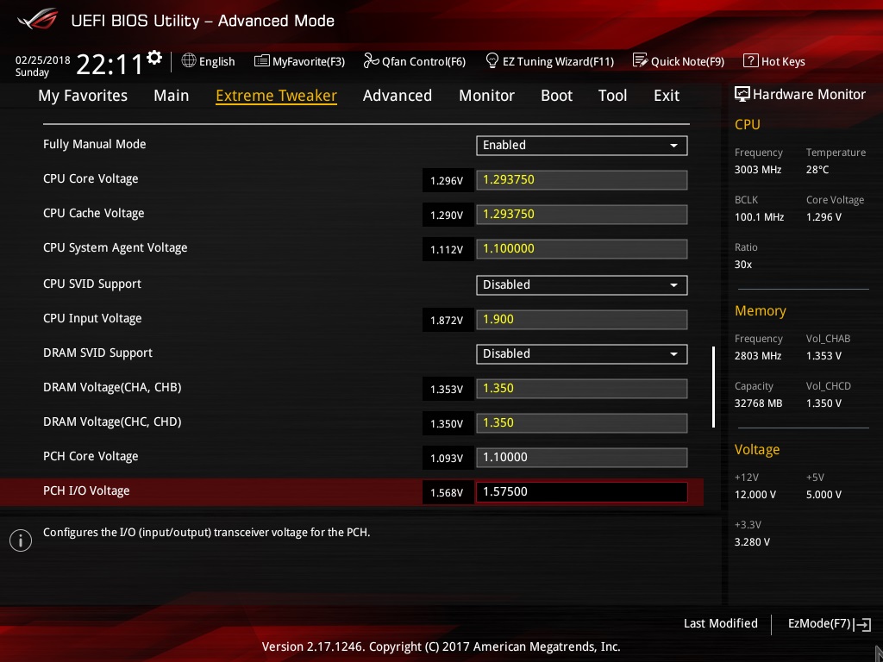Image resolution: width=883 pixels, height=662 pixels.
Task: Click the DRAM Voltage(CHA, CHB) field
Action: pos(581,389)
